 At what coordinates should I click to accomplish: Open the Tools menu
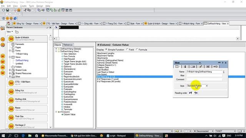(32, 6)
